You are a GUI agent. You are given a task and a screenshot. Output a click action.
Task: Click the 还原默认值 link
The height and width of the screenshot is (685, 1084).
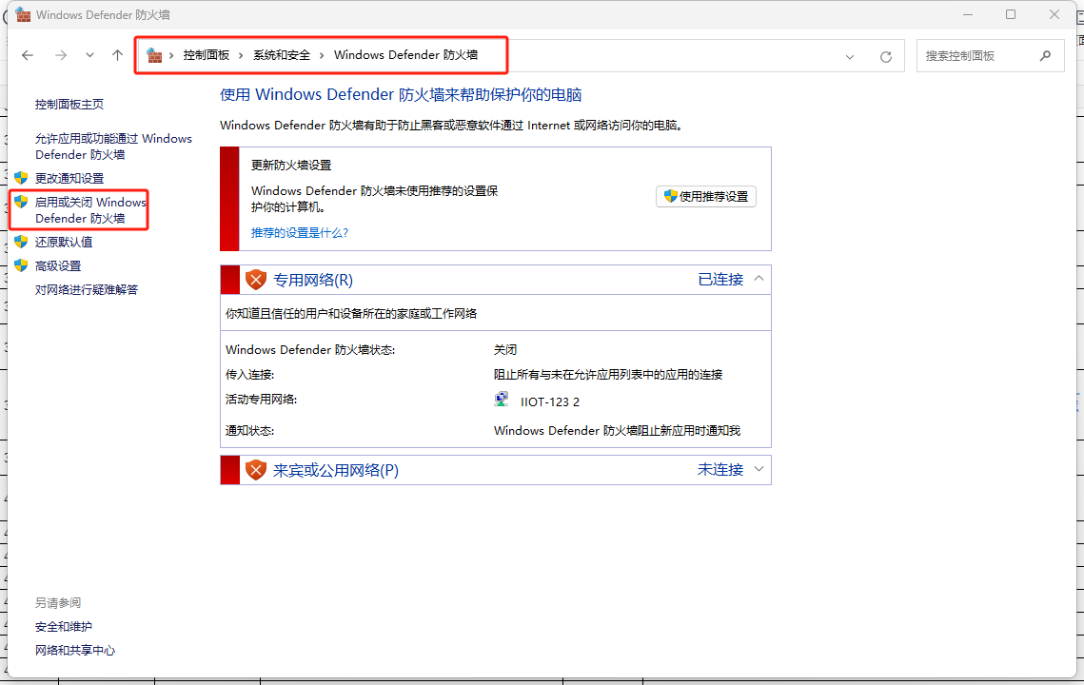pyautogui.click(x=64, y=242)
